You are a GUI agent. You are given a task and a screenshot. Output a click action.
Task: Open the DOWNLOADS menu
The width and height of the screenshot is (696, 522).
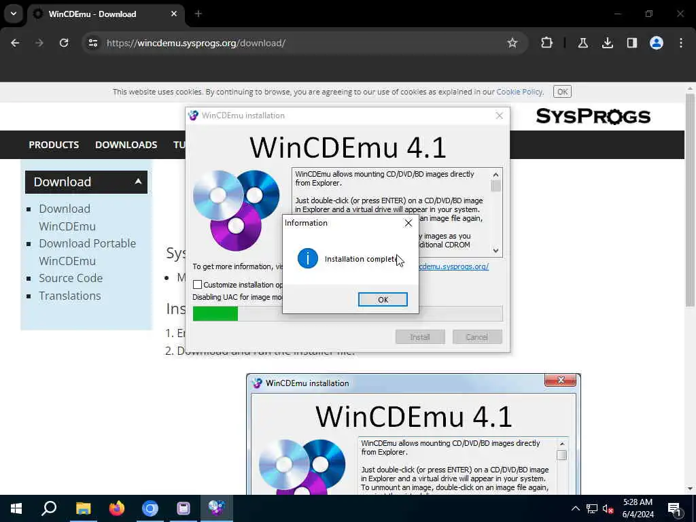(x=126, y=145)
